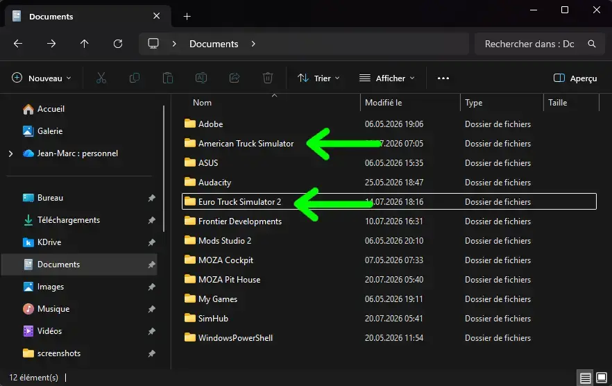Open Galerie in the sidebar
Viewport: 612px width, 386px height.
pyautogui.click(x=42, y=131)
